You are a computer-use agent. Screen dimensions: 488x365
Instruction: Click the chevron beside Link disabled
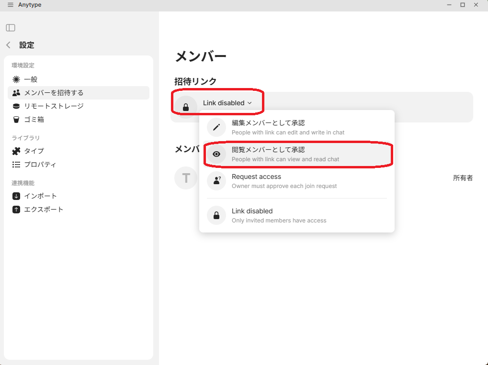[250, 103]
